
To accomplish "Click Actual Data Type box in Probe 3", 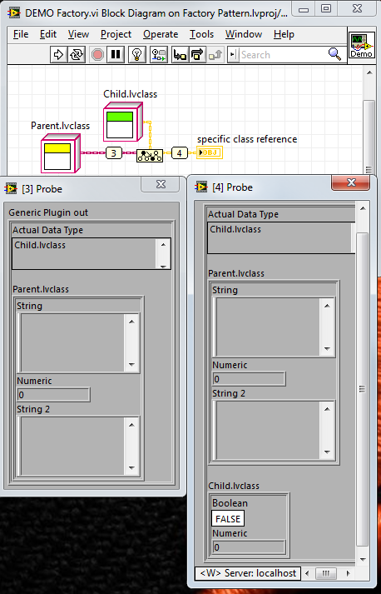I will pyautogui.click(x=92, y=253).
